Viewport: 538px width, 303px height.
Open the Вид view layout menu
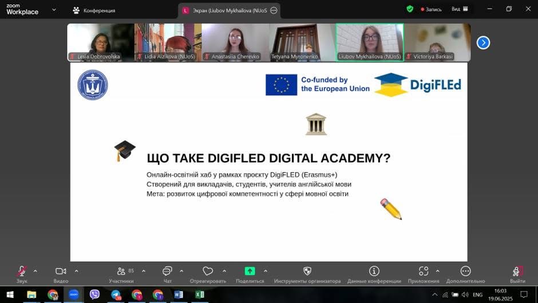coord(460,9)
